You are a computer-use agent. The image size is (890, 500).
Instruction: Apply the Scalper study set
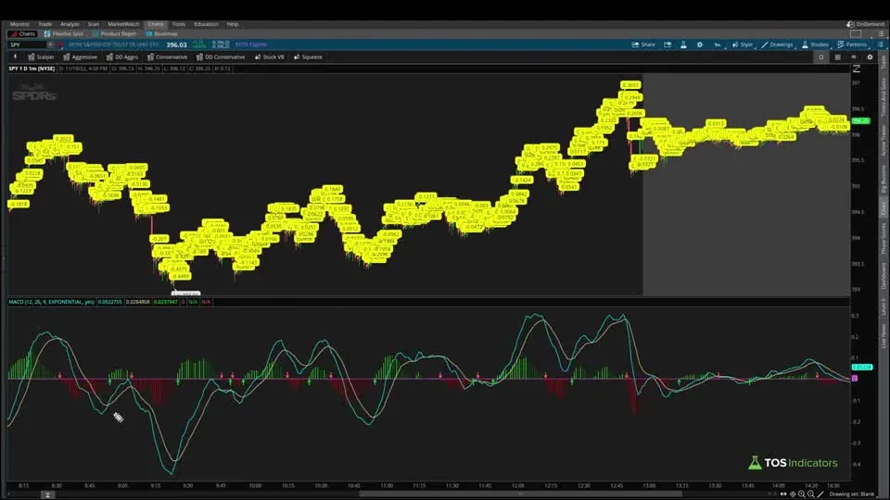pos(41,57)
